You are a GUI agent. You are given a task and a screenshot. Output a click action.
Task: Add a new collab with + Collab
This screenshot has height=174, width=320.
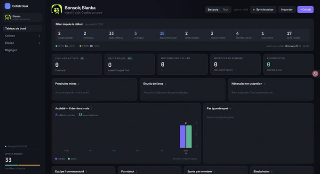[305, 9]
